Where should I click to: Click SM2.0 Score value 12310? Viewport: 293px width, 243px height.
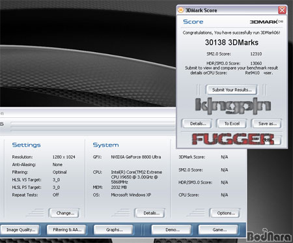(x=256, y=54)
